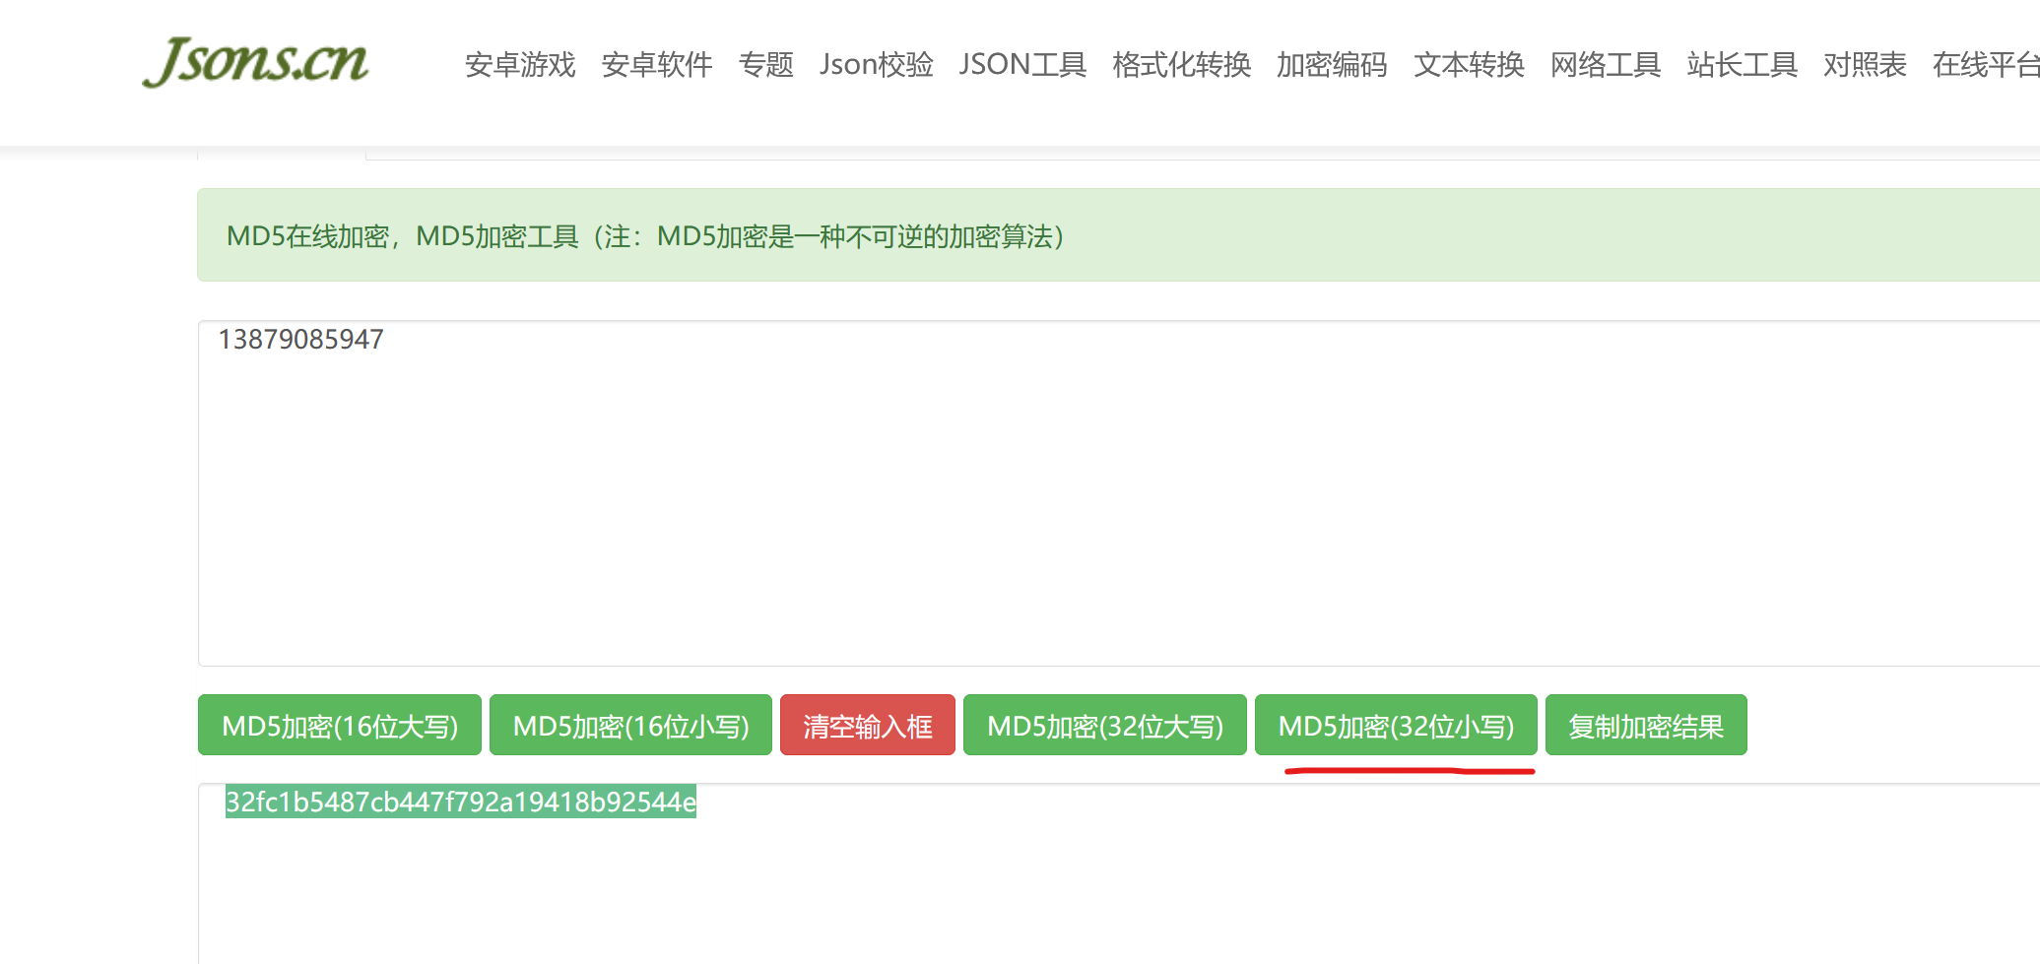Open the JSON工具 menu
This screenshot has width=2040, height=964.
[x=1023, y=65]
